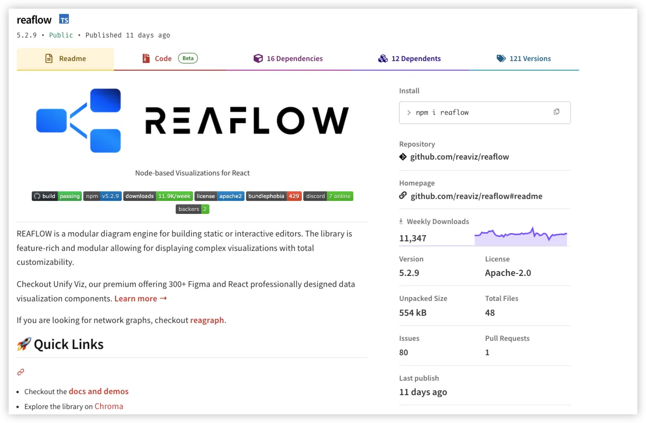The width and height of the screenshot is (646, 423).
Task: Open the github.com/reaviz/reaflow#readme homepage link
Action: coord(477,196)
